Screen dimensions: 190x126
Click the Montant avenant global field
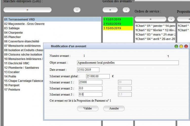[x=98, y=76]
